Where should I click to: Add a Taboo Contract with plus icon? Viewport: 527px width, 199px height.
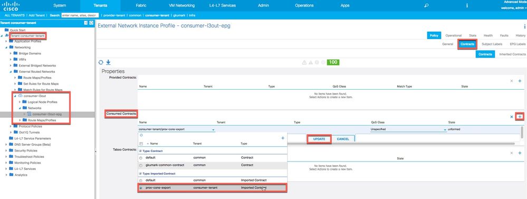(520, 153)
